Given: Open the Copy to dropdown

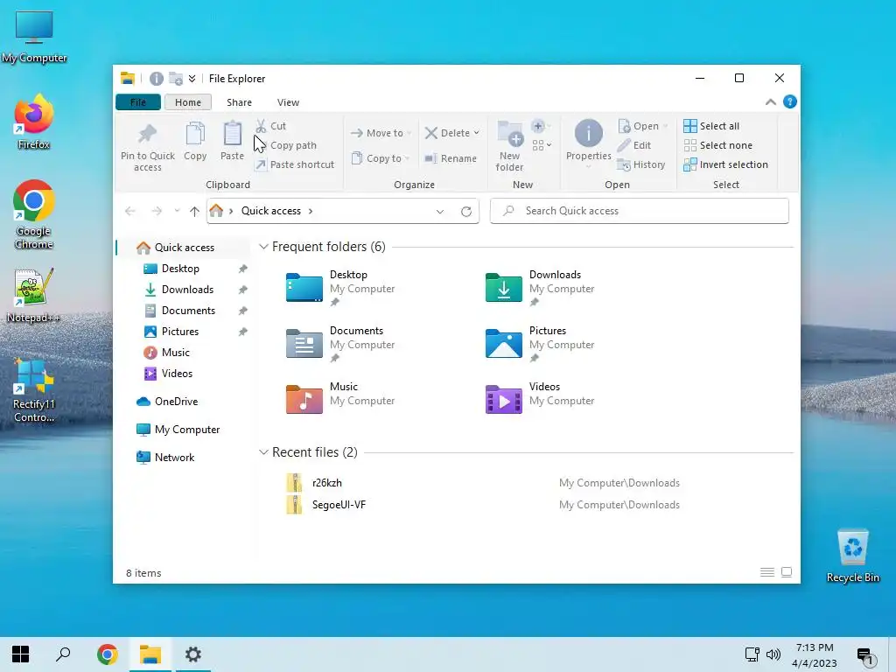Looking at the screenshot, I should click(381, 158).
